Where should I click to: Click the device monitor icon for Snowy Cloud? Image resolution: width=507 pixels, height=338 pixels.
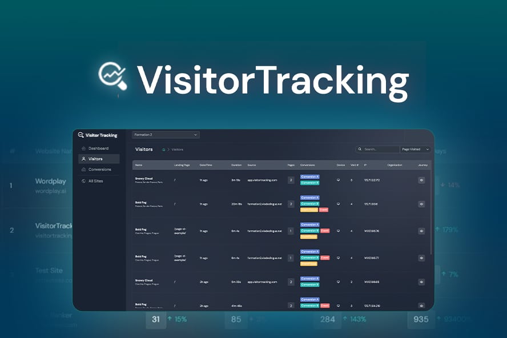(339, 180)
